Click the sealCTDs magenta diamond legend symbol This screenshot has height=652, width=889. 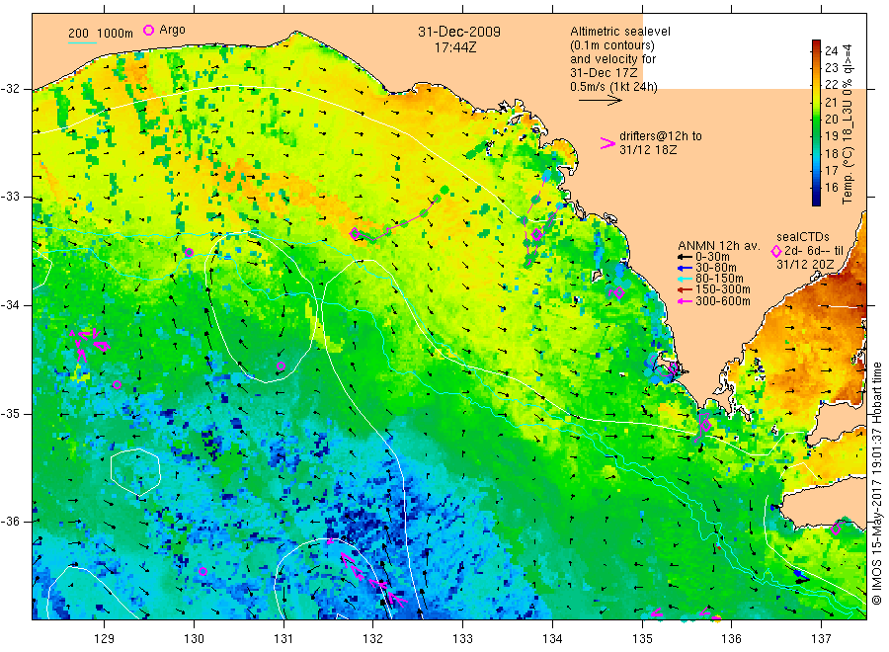(x=776, y=251)
